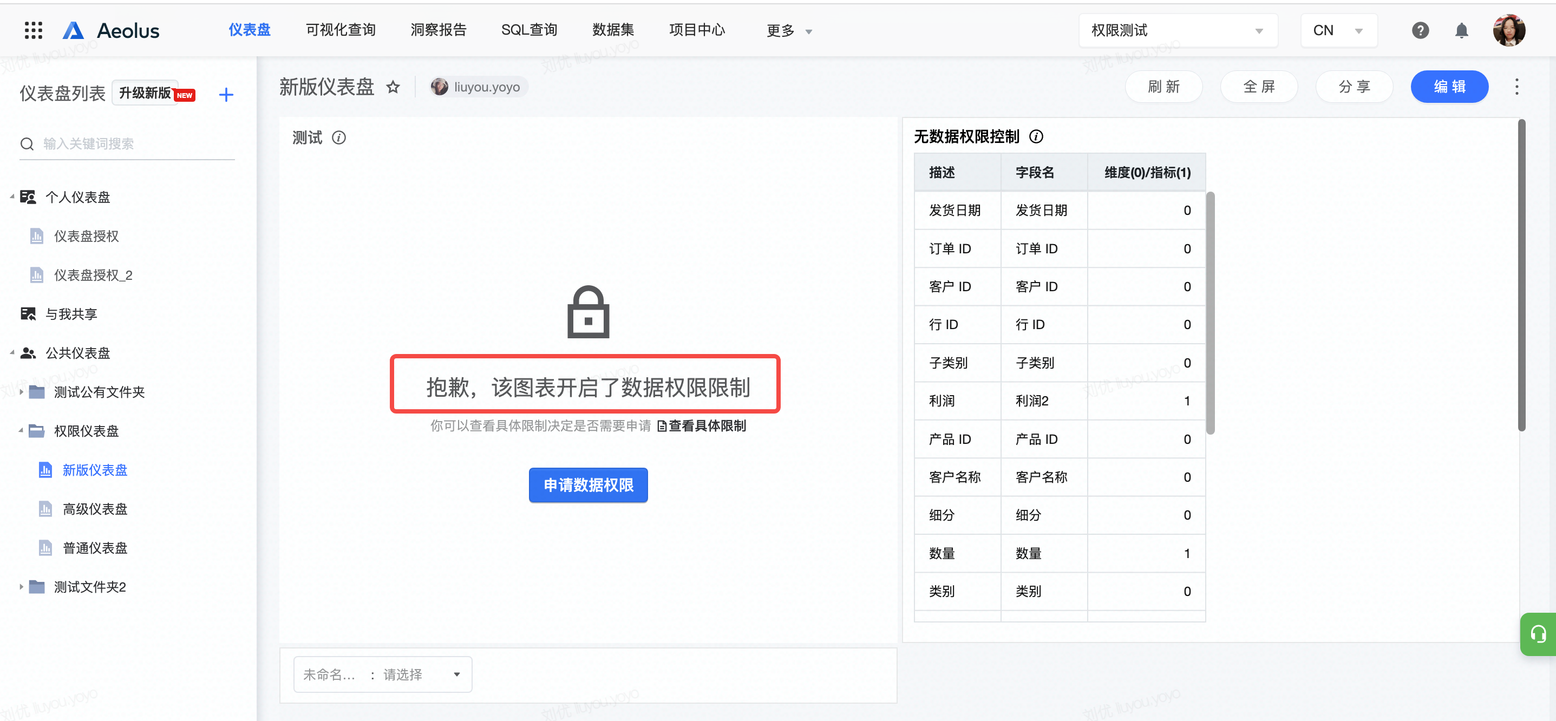Image resolution: width=1556 pixels, height=721 pixels.
Task: Open the three-dot more options menu
Action: tap(1516, 87)
